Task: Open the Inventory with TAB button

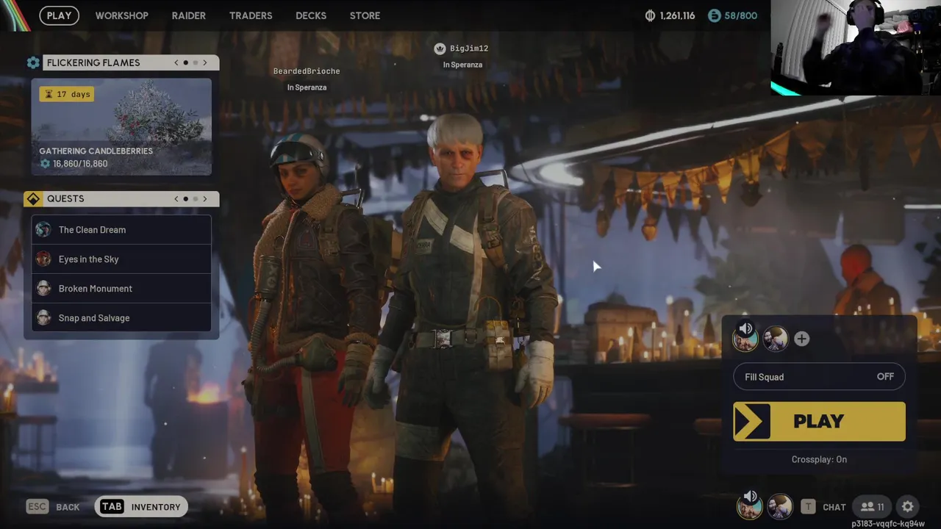Action: point(141,506)
